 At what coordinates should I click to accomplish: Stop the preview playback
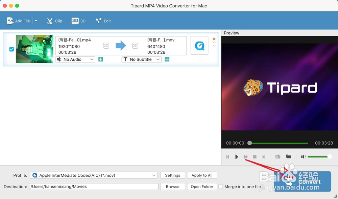point(255,157)
